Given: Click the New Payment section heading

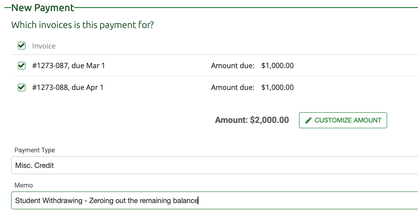Looking at the screenshot, I should coord(42,8).
